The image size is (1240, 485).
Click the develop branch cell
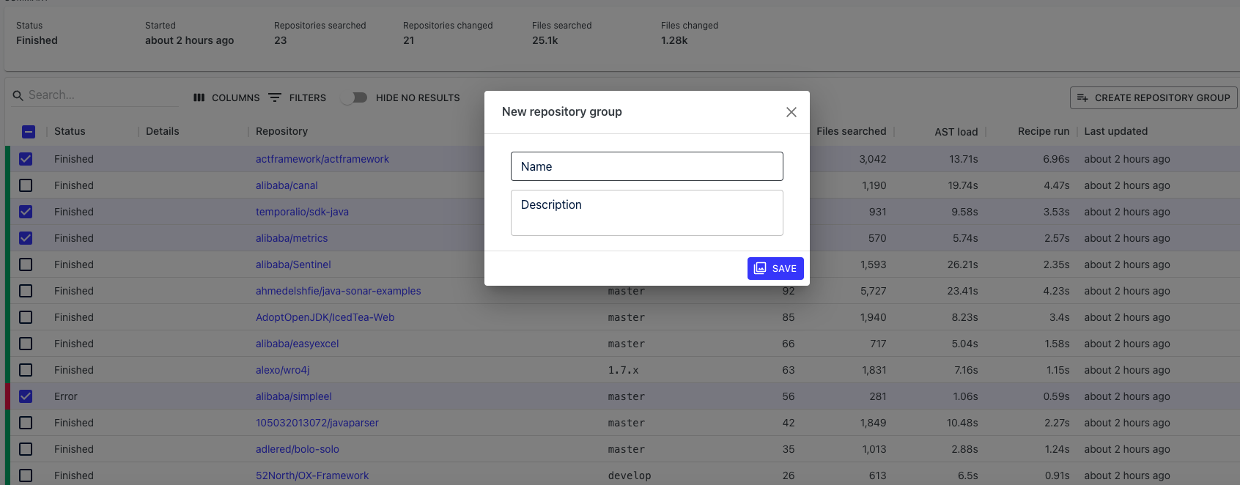[x=630, y=475]
